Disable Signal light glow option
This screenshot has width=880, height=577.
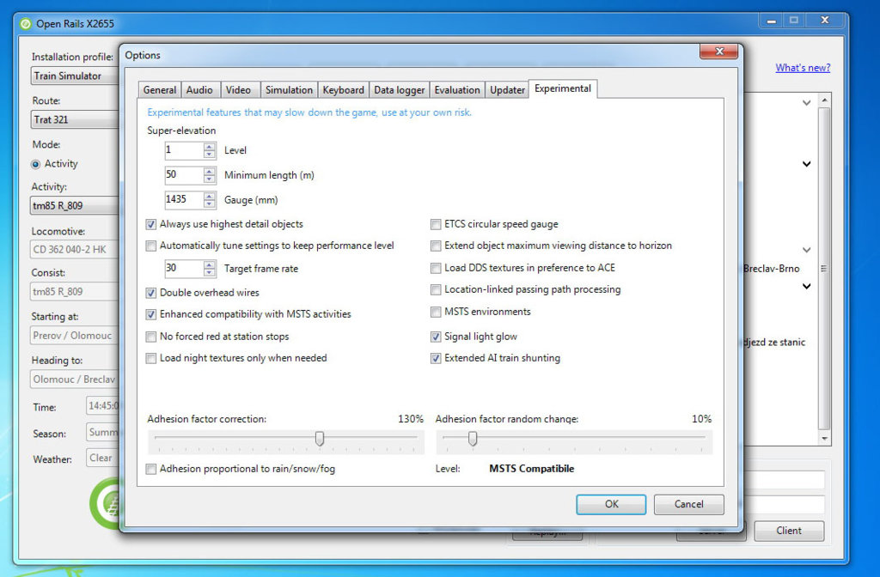click(437, 337)
